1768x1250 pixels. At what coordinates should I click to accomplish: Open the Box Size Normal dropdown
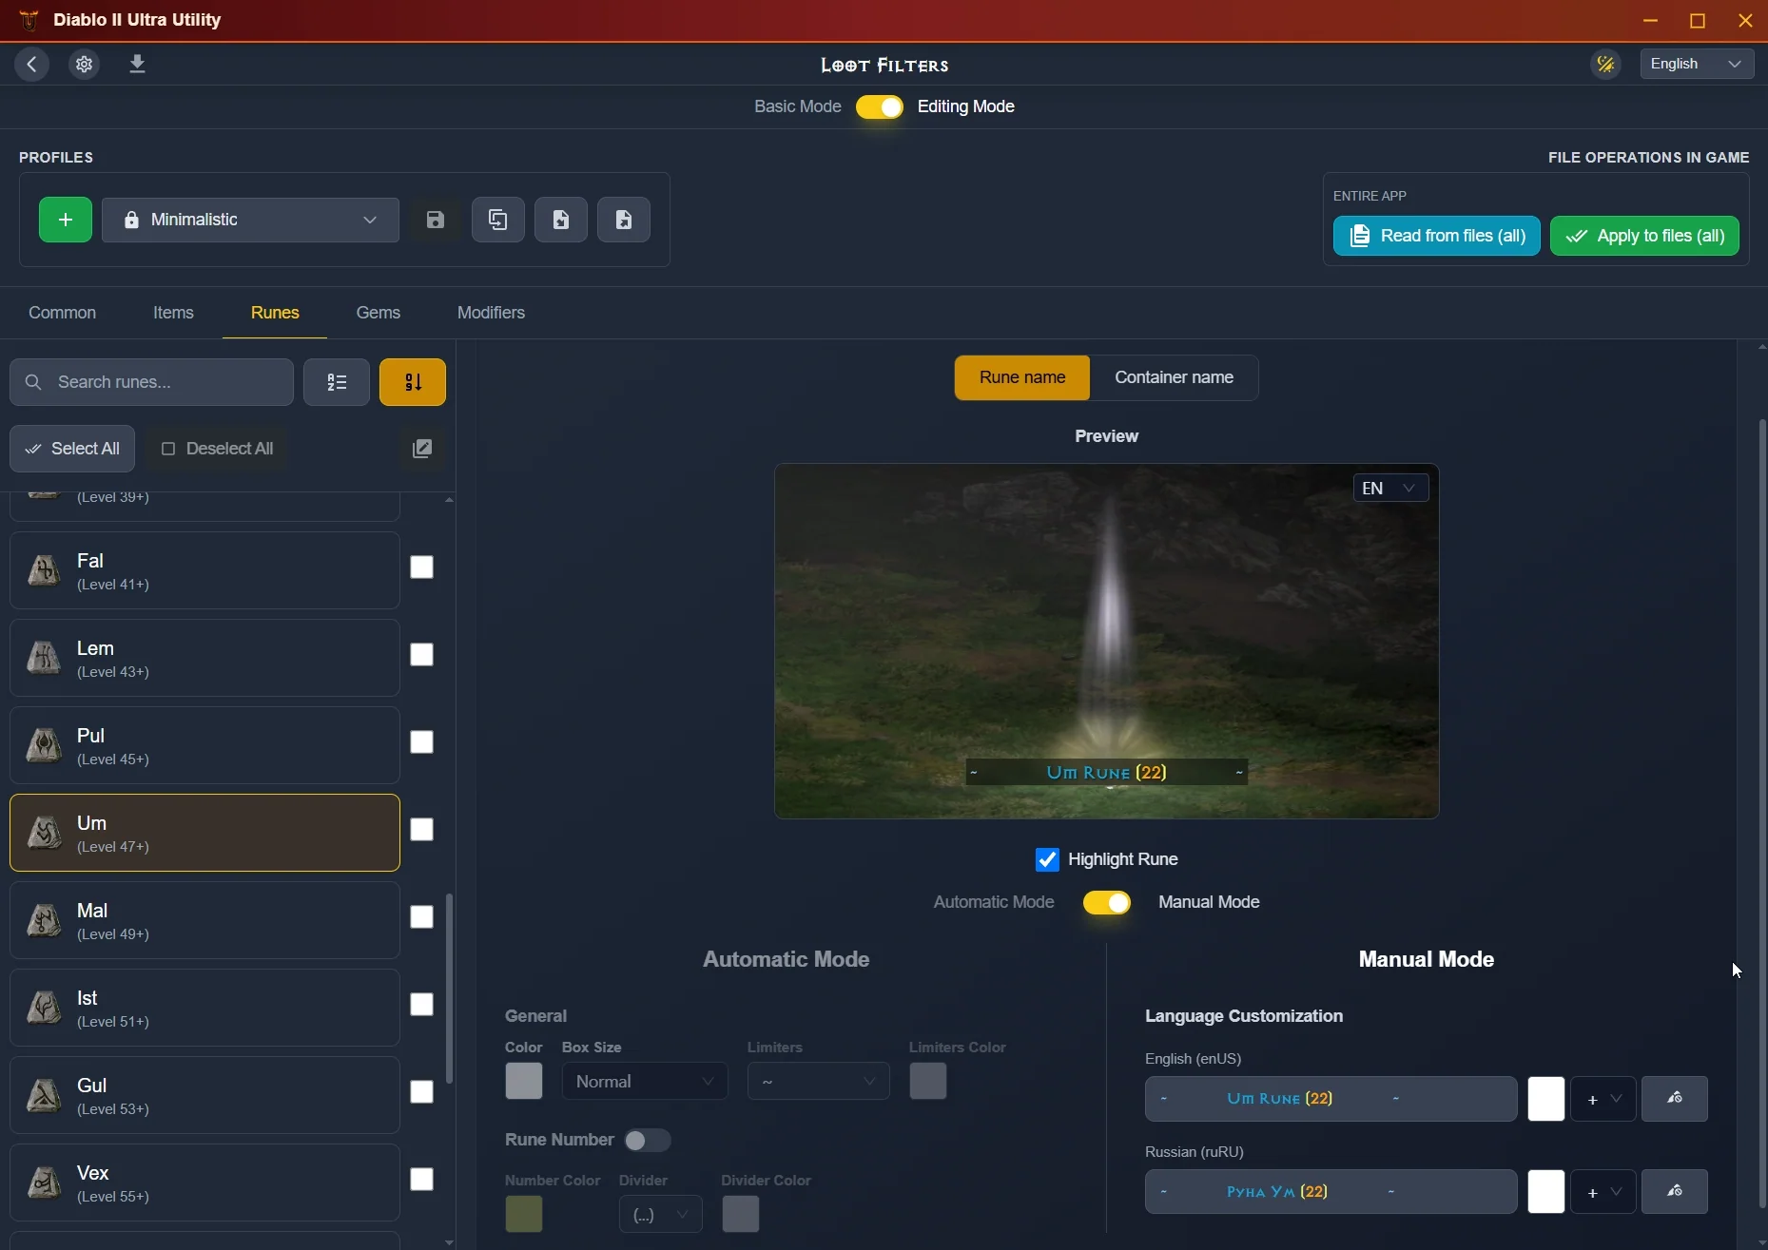click(645, 1082)
